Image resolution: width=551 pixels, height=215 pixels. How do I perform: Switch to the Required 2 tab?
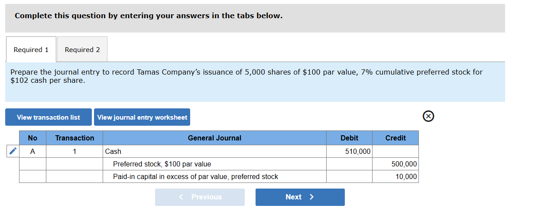coord(82,49)
